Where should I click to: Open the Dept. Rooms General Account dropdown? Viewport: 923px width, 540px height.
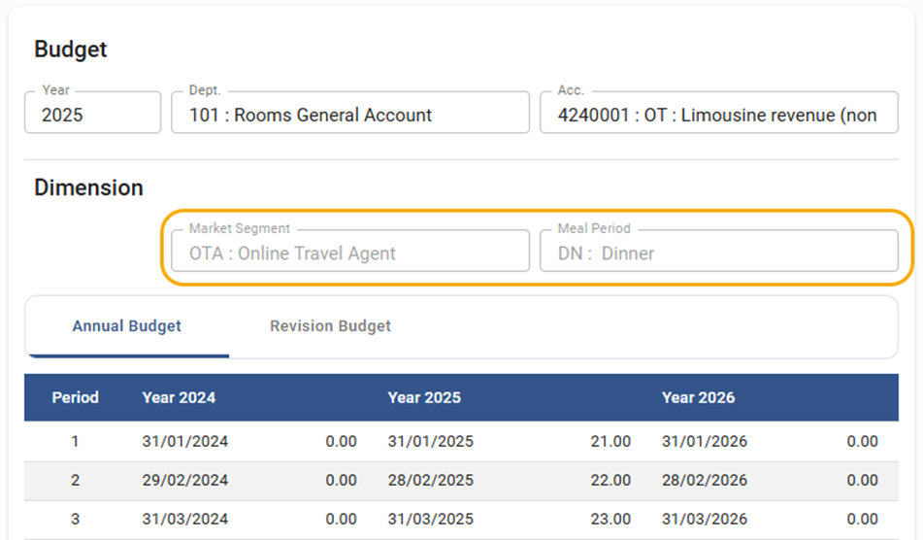click(349, 114)
